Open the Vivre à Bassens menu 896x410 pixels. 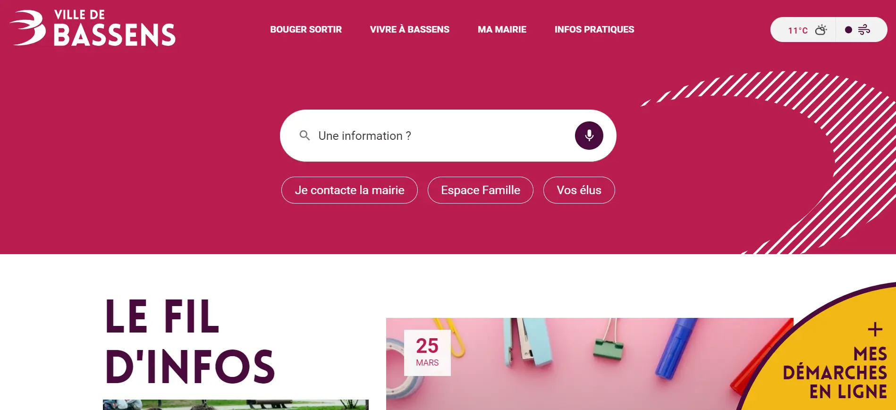point(410,29)
